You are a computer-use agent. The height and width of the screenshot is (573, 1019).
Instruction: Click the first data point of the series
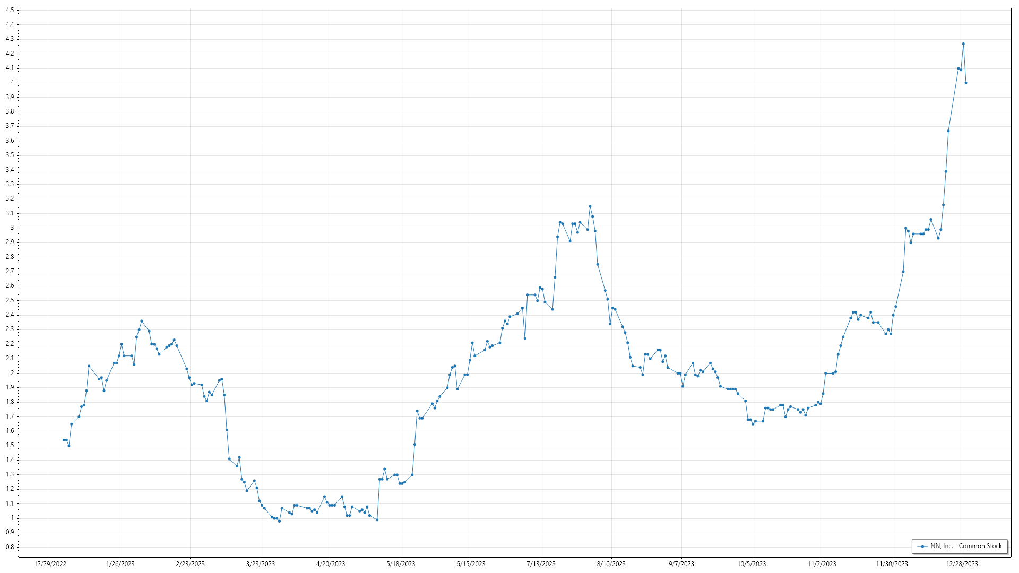point(64,440)
